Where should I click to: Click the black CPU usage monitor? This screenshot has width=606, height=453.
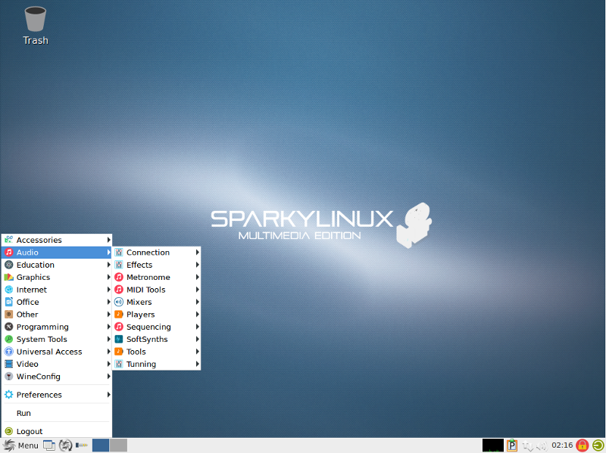click(493, 445)
